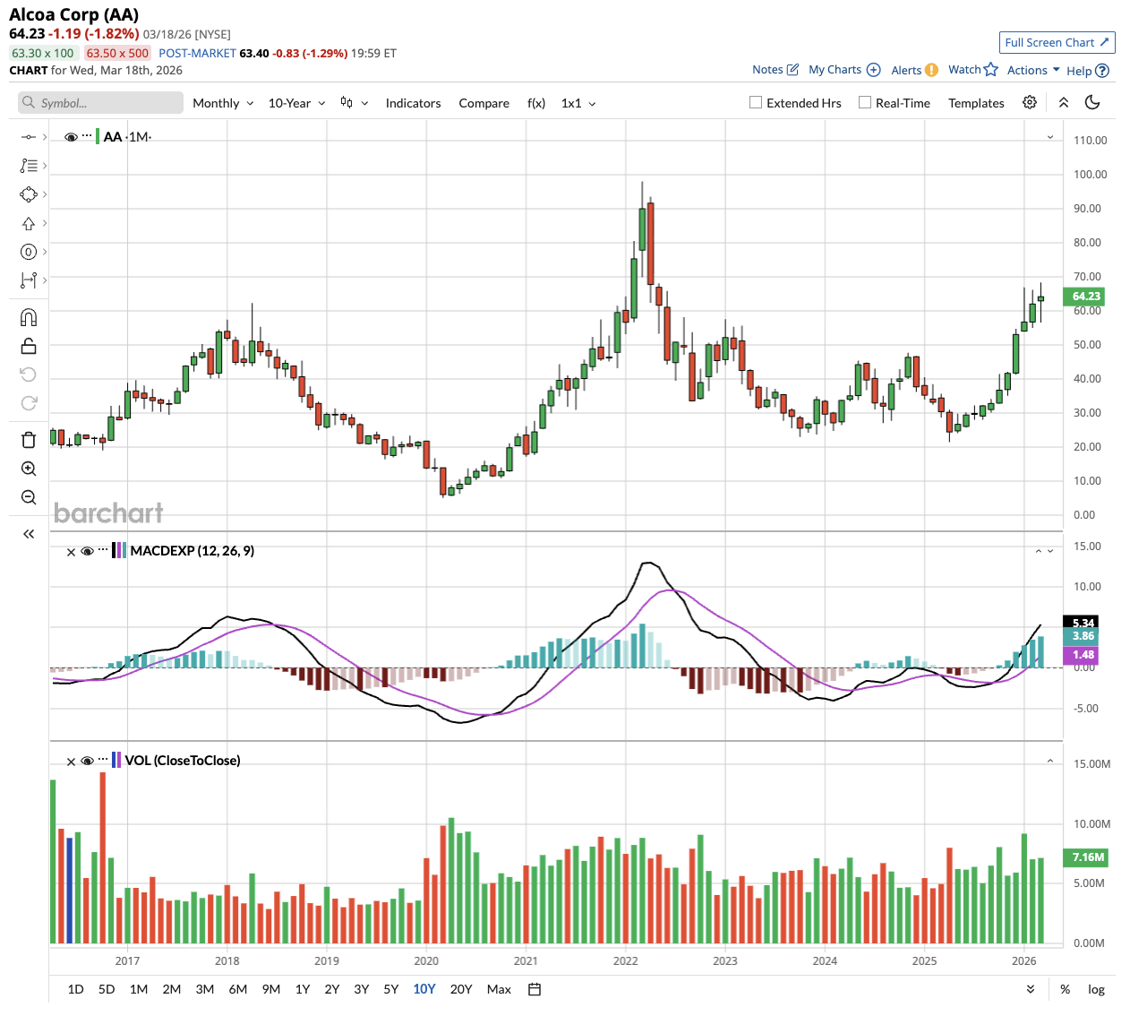Screen dimensions: 1130x1016
Task: Select the 20Y time range
Action: [461, 989]
